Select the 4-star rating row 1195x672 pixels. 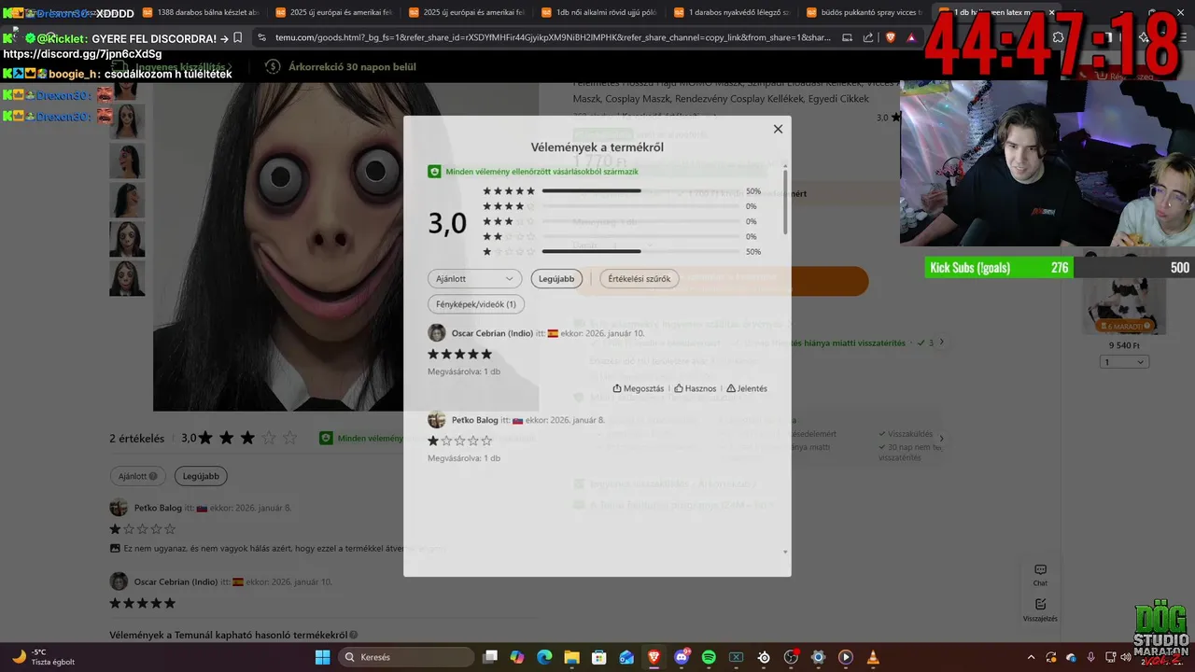point(621,206)
